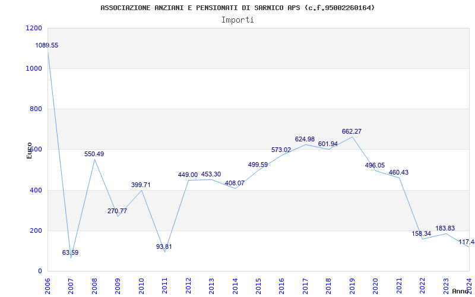Select the 1089.55 data label

click(47, 46)
